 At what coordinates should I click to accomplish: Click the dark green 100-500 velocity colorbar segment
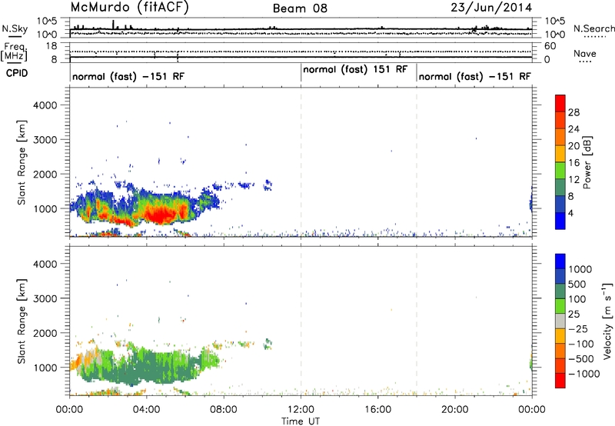coord(560,291)
